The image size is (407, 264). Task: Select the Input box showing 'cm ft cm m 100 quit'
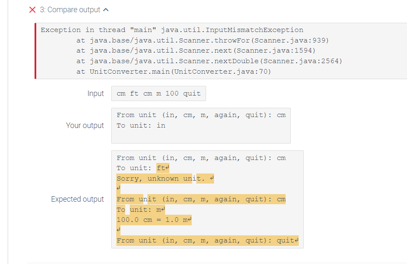158,93
